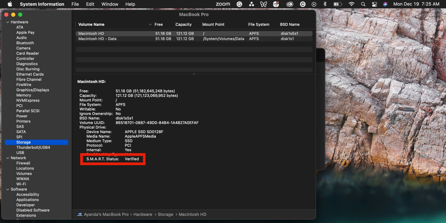The height and width of the screenshot is (223, 446).
Task: Open the Apple menu
Action: [x=10, y=4]
